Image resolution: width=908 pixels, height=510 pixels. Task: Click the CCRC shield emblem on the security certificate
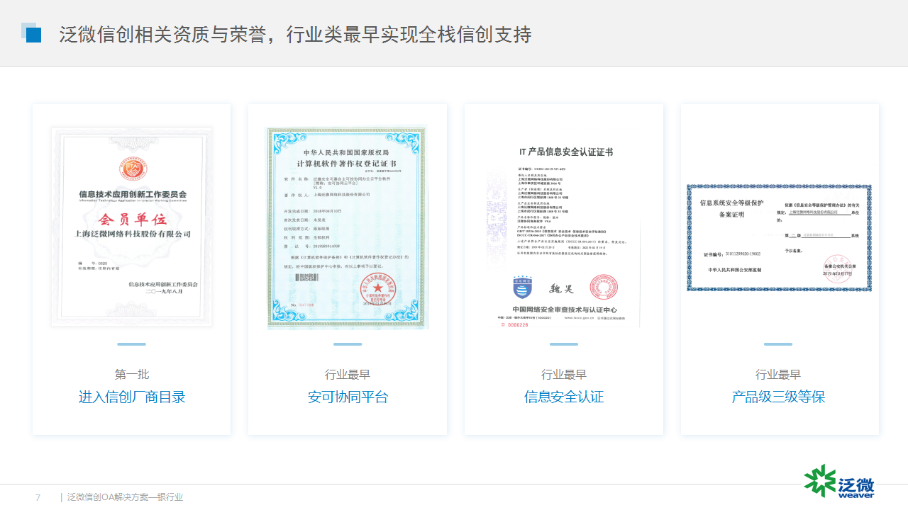523,288
